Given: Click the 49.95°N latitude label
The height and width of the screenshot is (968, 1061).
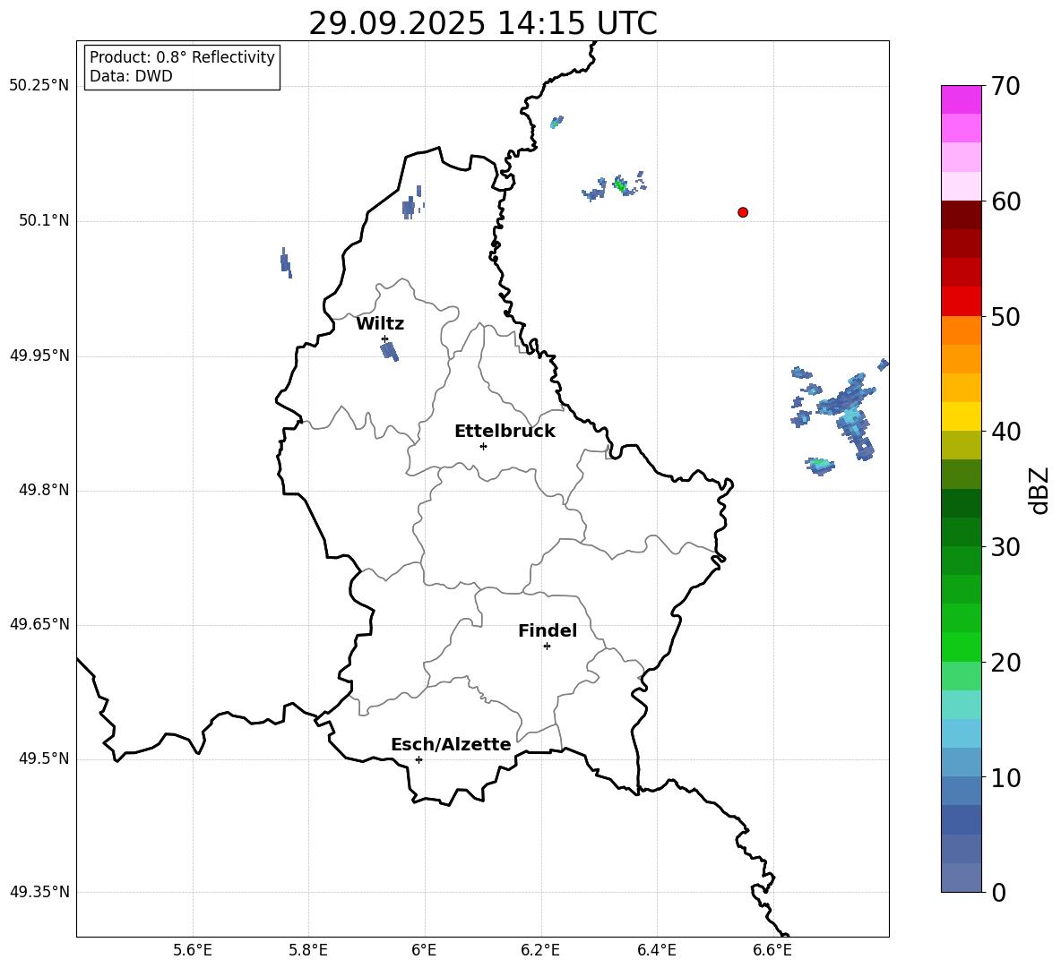Looking at the screenshot, I should 39,356.
